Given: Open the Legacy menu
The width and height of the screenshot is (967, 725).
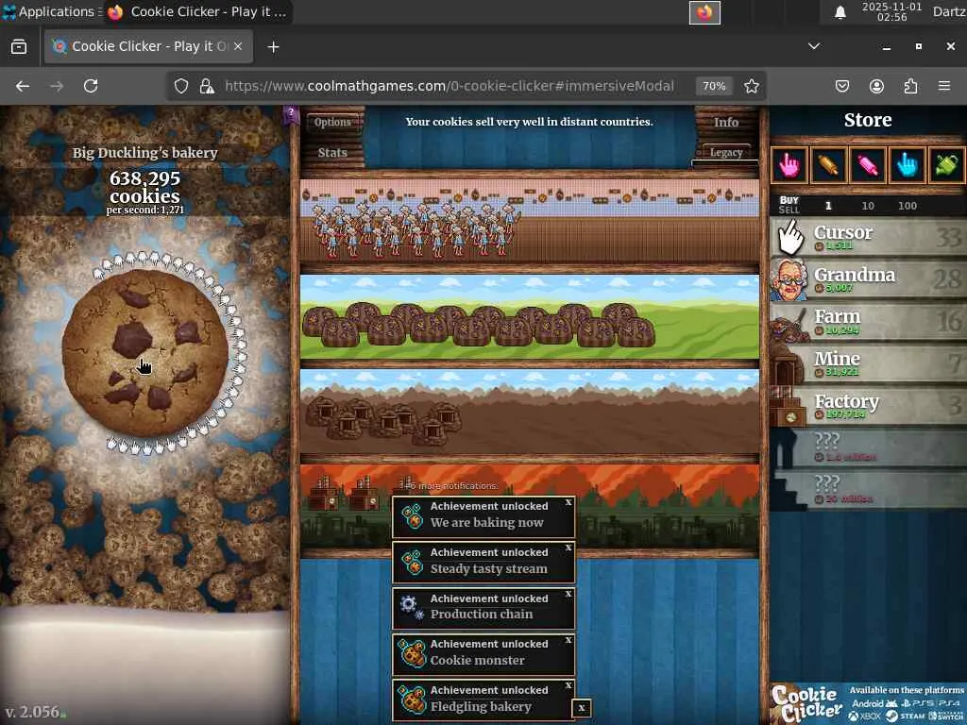Looking at the screenshot, I should [x=726, y=152].
